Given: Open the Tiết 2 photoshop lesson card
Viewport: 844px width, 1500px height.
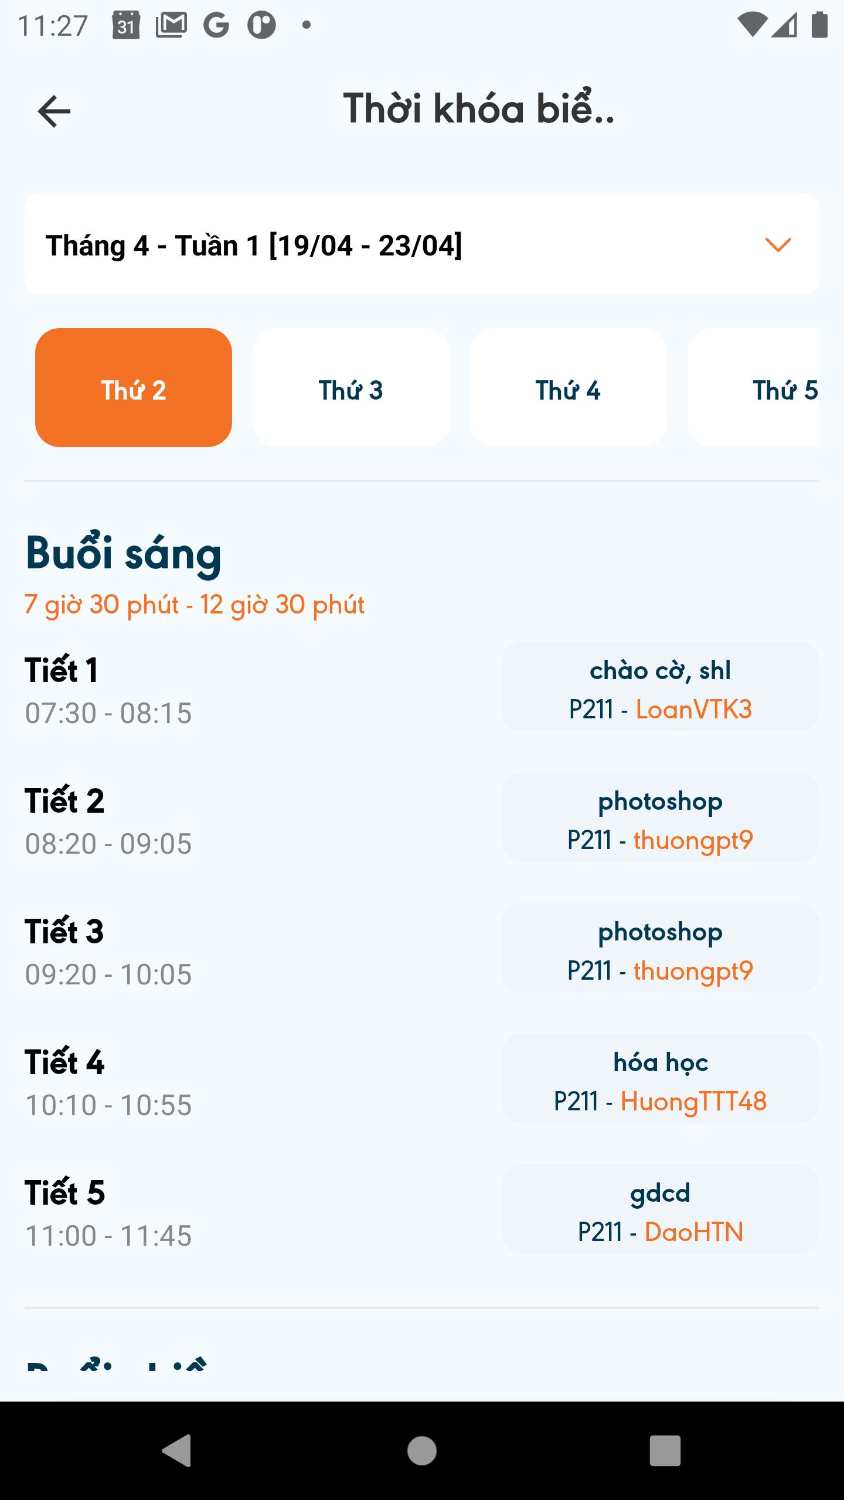Looking at the screenshot, I should 661,817.
